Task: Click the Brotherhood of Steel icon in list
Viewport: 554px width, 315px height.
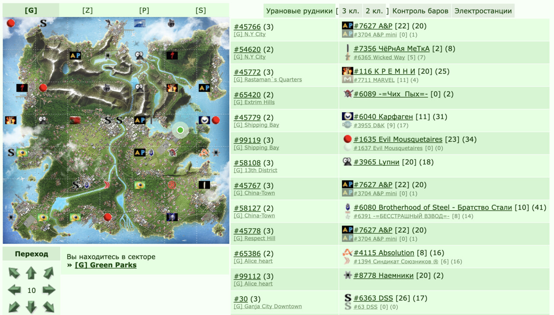Action: tap(347, 207)
